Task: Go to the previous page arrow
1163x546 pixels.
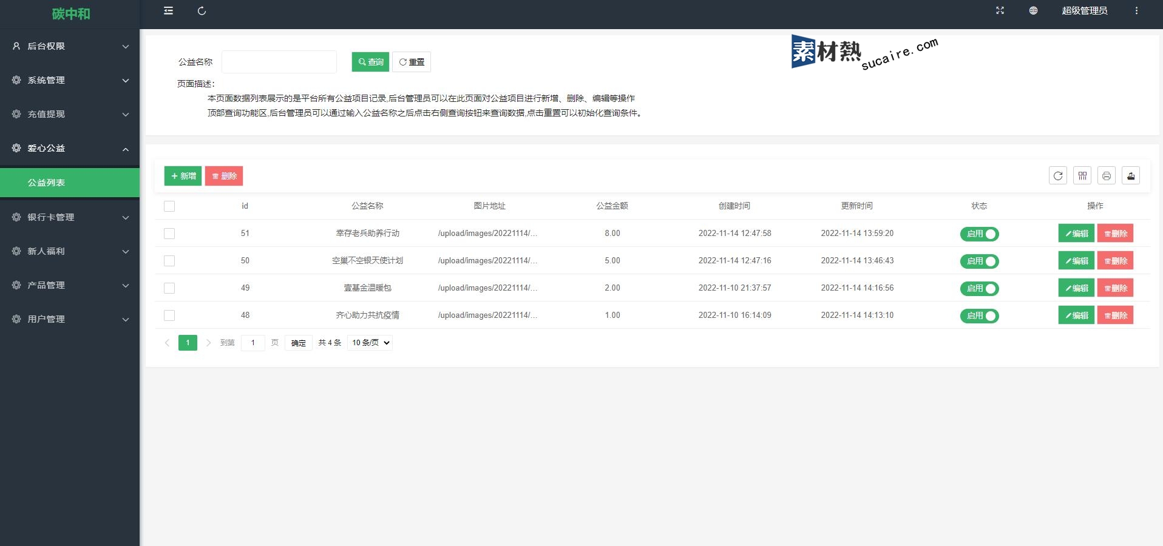Action: click(167, 343)
